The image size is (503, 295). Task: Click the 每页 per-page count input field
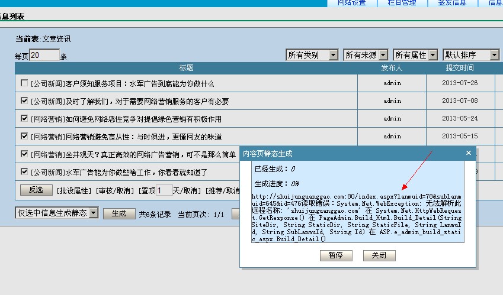[x=44, y=56]
